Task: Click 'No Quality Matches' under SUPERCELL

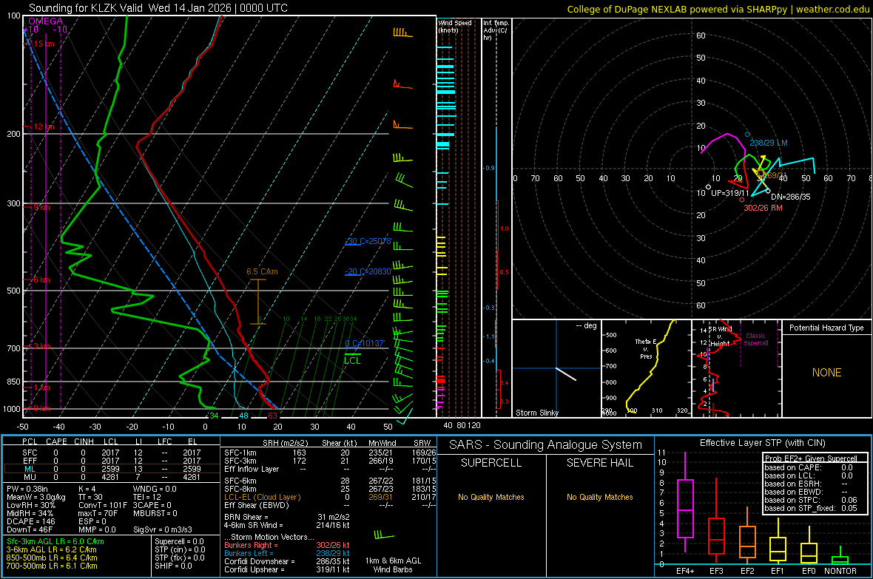Action: pos(491,497)
